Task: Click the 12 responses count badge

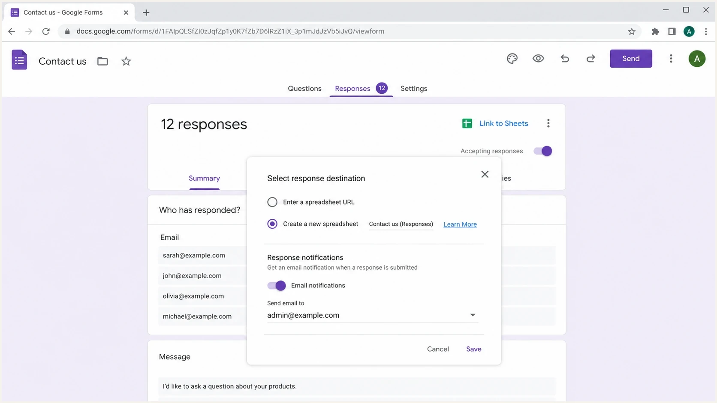Action: (x=382, y=88)
